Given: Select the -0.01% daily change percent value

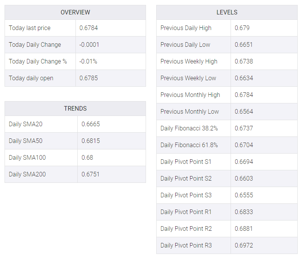Looking at the screenshot, I should tap(88, 61).
